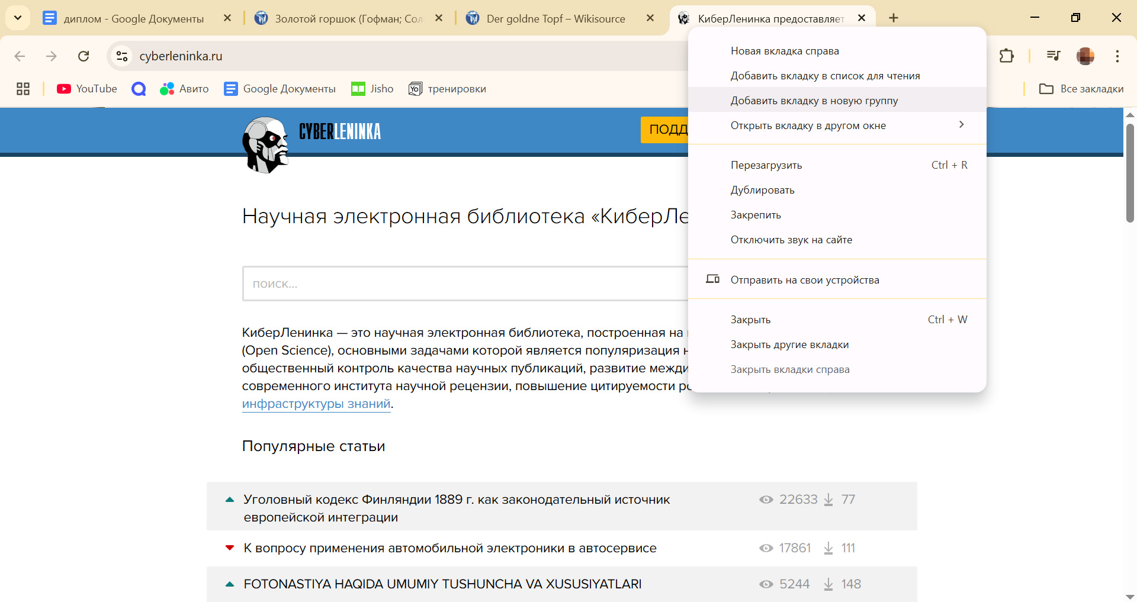Click the page vertical scrollbar thumb

coord(1130,173)
